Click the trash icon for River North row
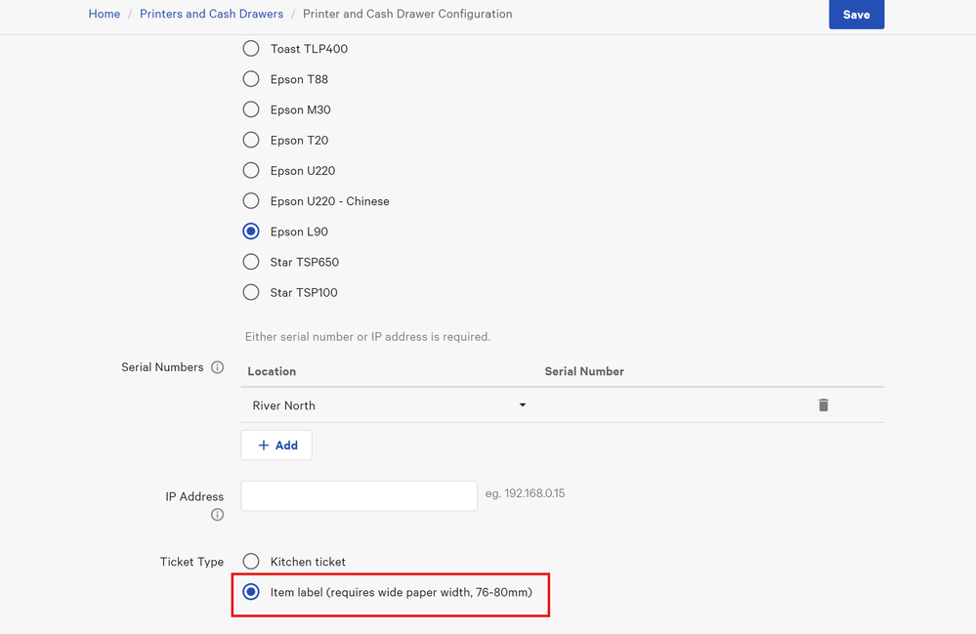This screenshot has height=634, width=976. (823, 405)
